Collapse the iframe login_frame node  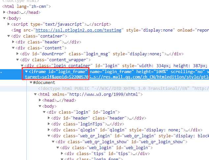[x=26, y=72]
